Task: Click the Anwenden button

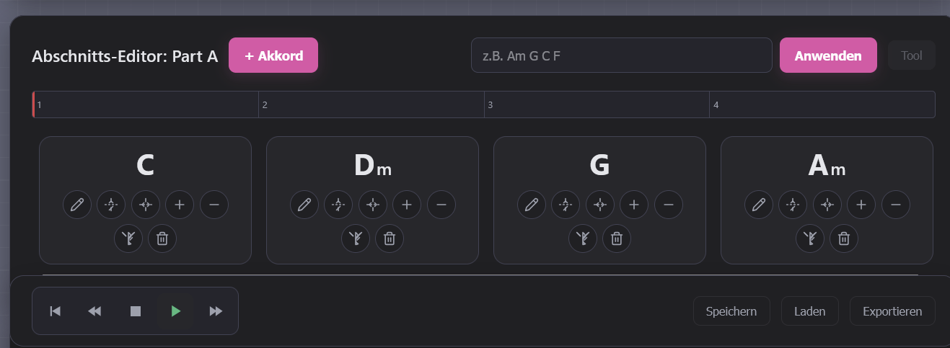Action: point(828,55)
